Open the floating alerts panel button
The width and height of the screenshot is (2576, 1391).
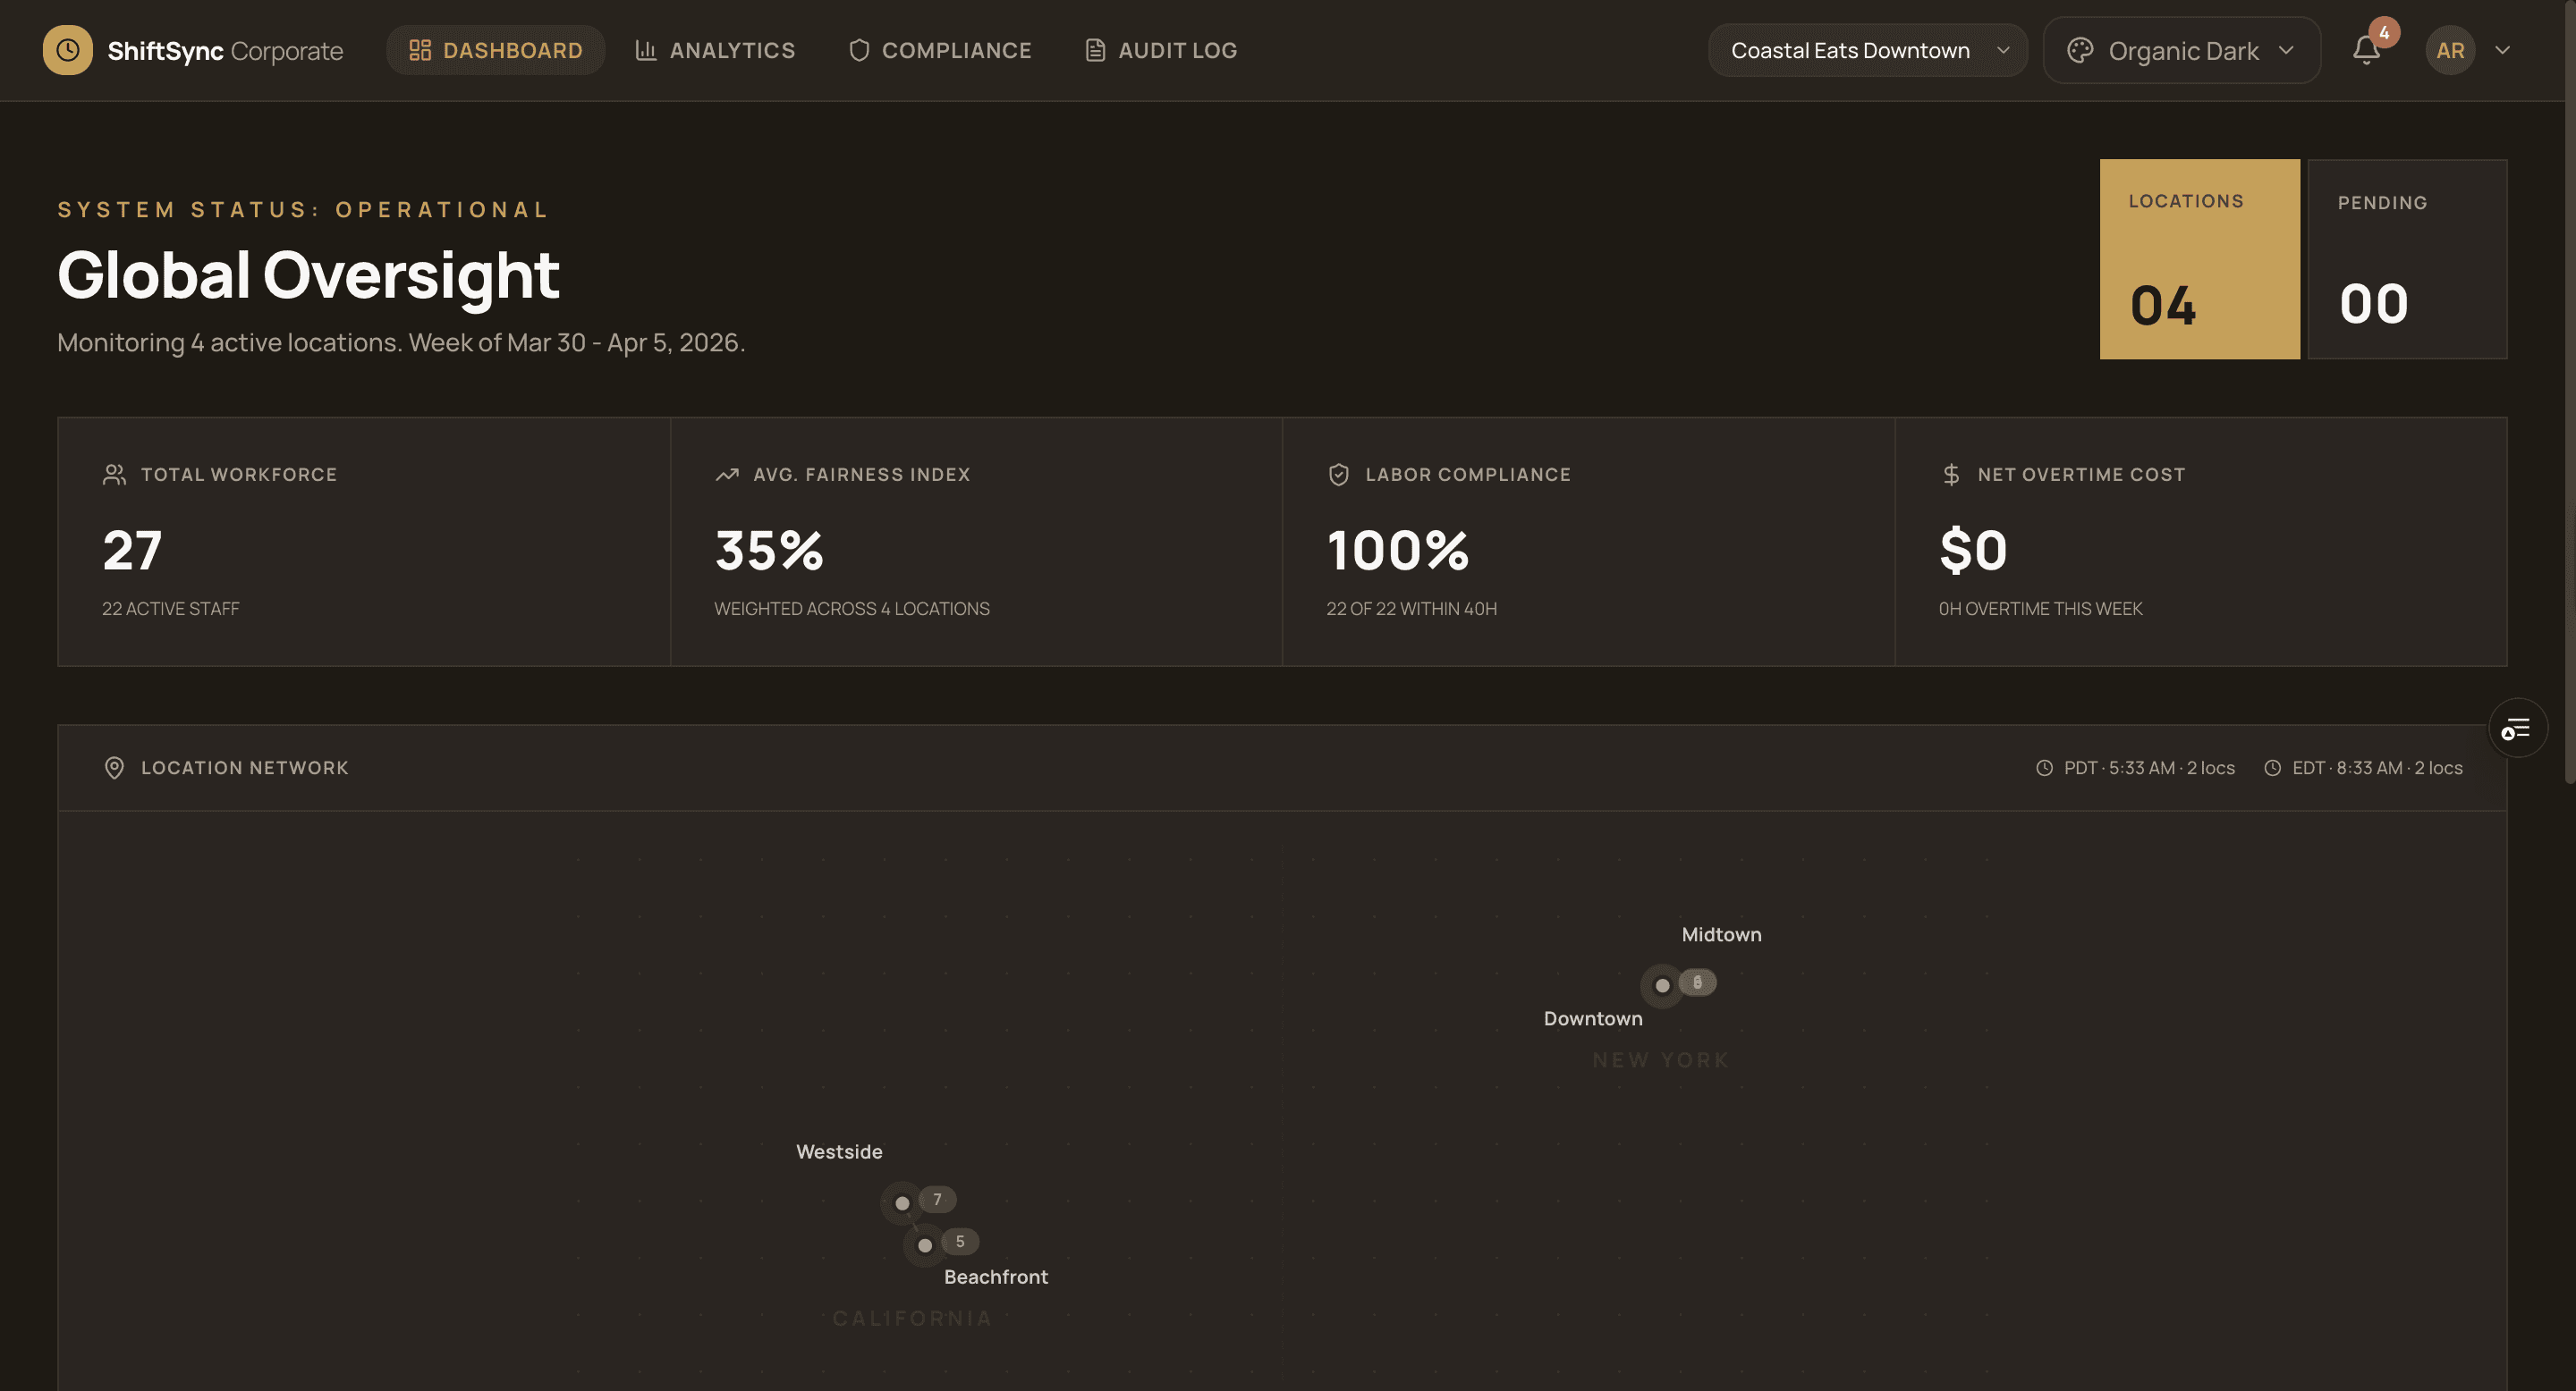2516,728
